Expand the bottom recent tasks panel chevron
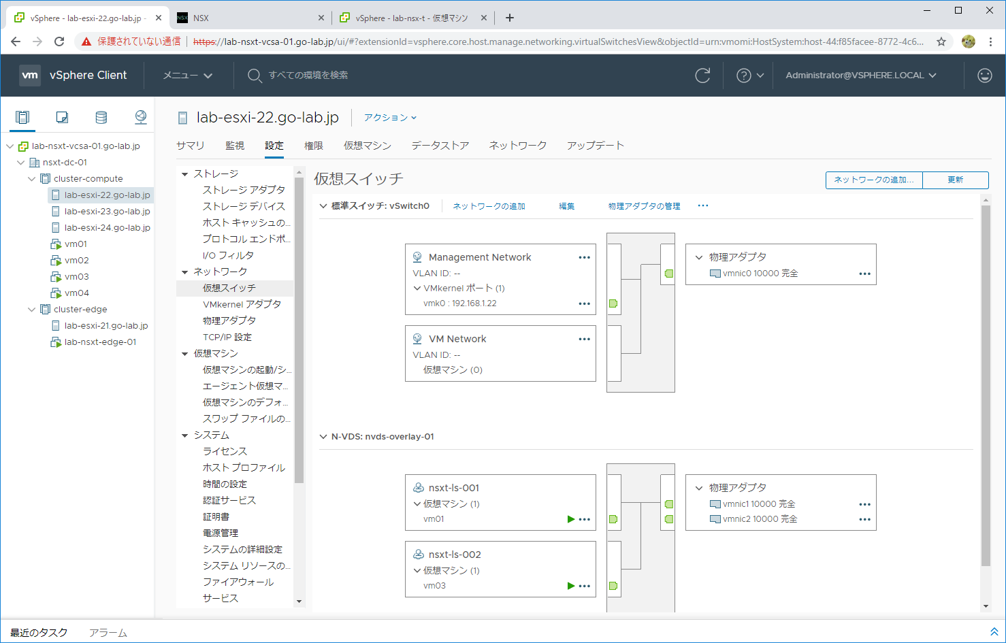 pos(994,632)
